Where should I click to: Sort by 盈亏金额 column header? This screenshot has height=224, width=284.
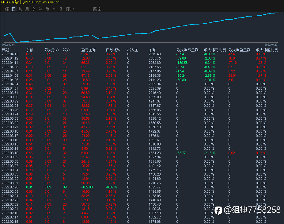pyautogui.click(x=89, y=50)
